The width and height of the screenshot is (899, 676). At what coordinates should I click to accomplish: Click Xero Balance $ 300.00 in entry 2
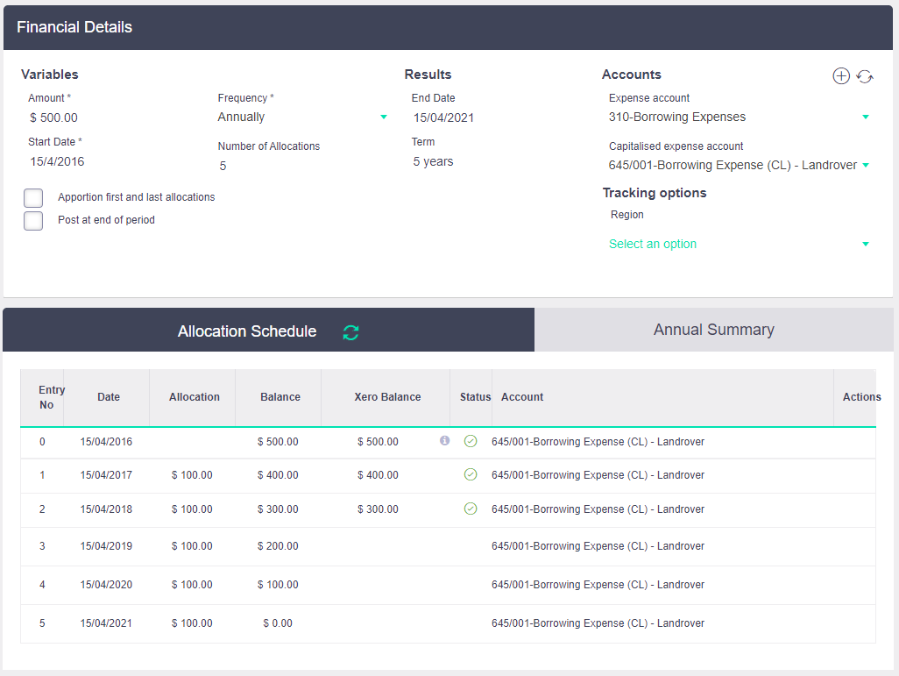tap(378, 509)
